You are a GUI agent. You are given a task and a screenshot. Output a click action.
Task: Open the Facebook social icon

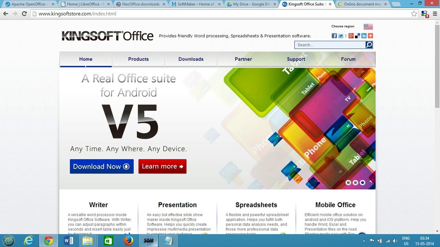pyautogui.click(x=334, y=36)
